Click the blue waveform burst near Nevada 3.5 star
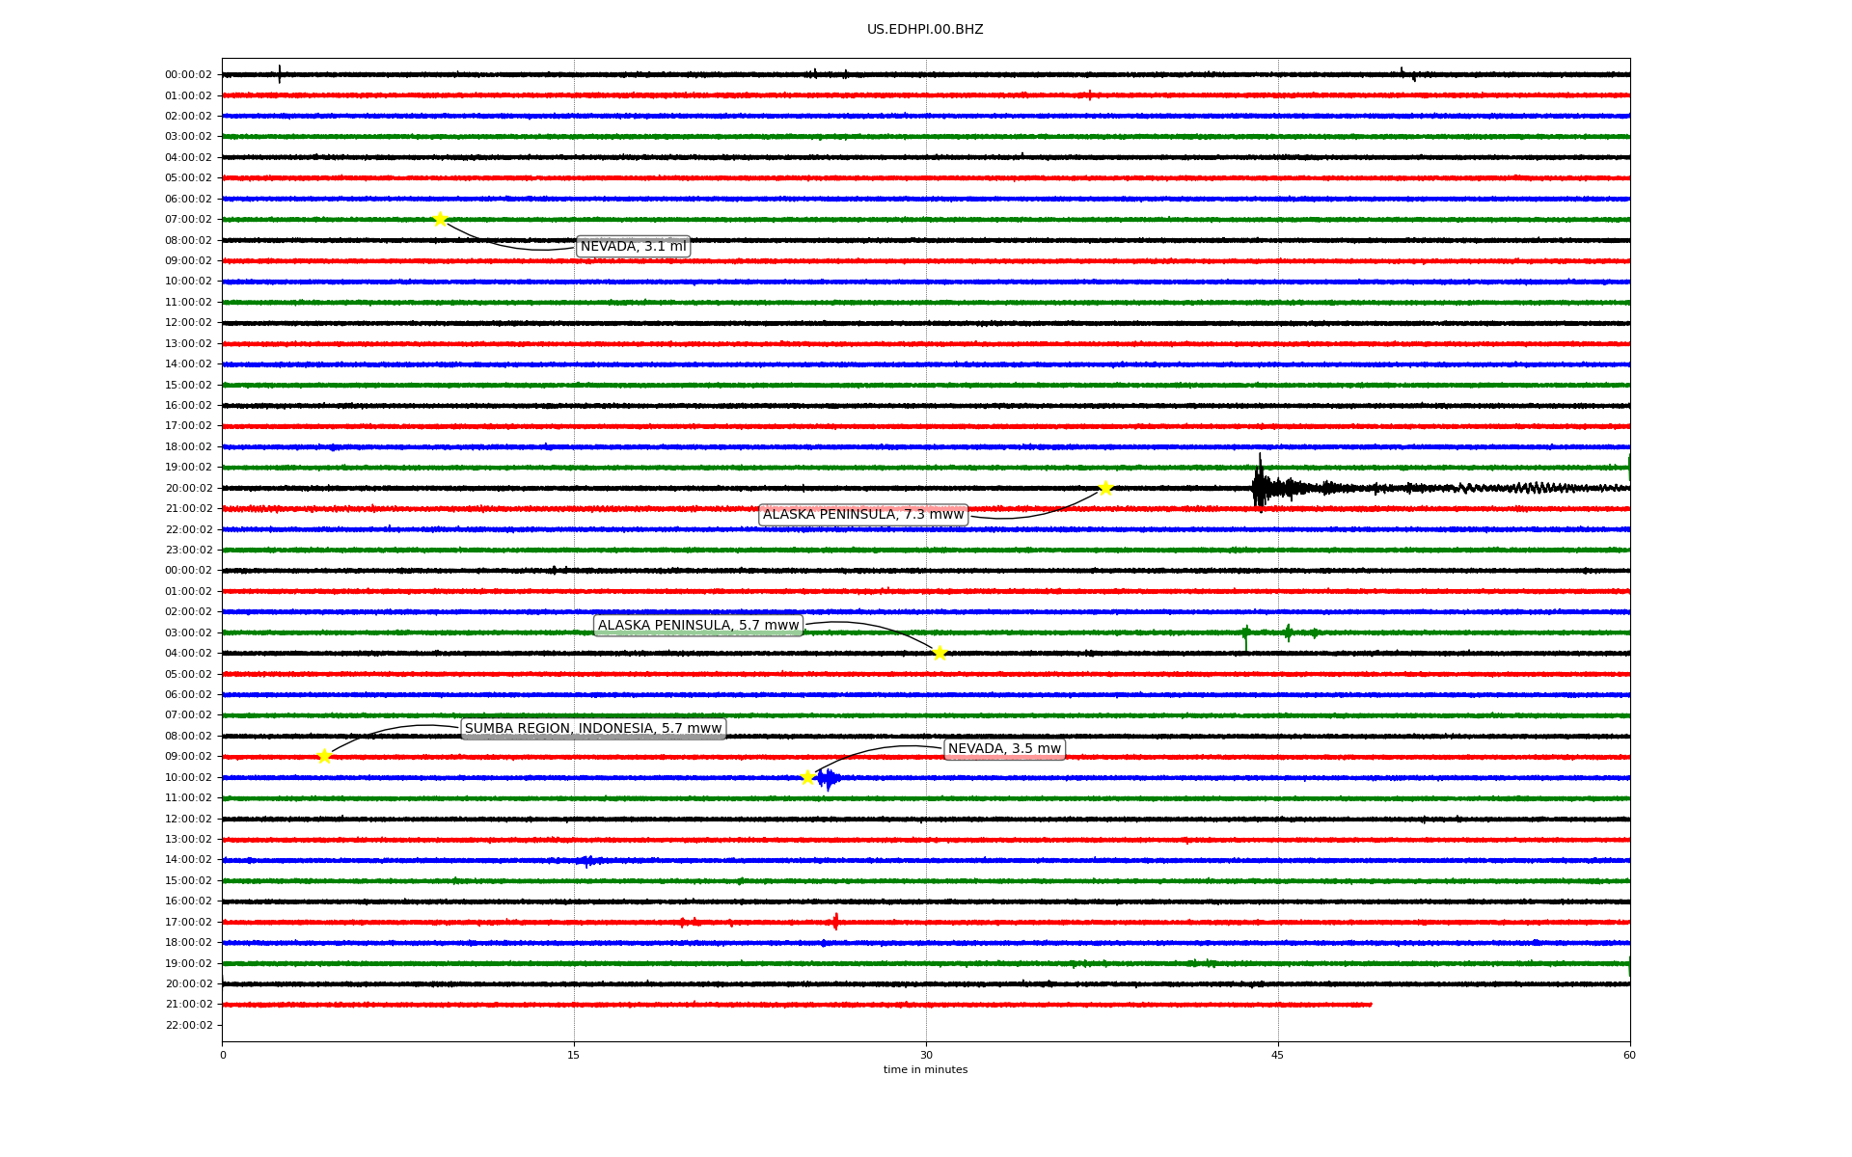 [828, 779]
